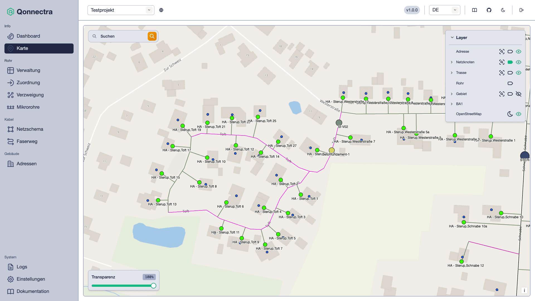This screenshot has height=301, width=535.
Task: Show the Gebiet layer via crossed eye
Action: click(519, 94)
